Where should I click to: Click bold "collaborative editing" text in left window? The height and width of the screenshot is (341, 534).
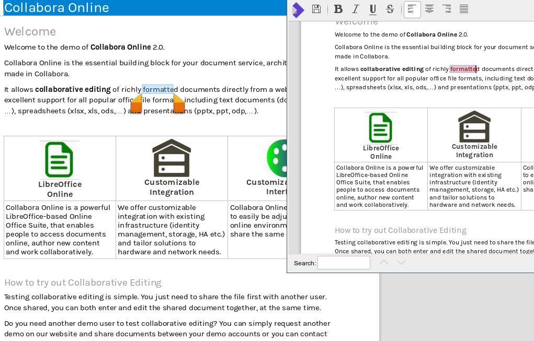pyautogui.click(x=73, y=89)
